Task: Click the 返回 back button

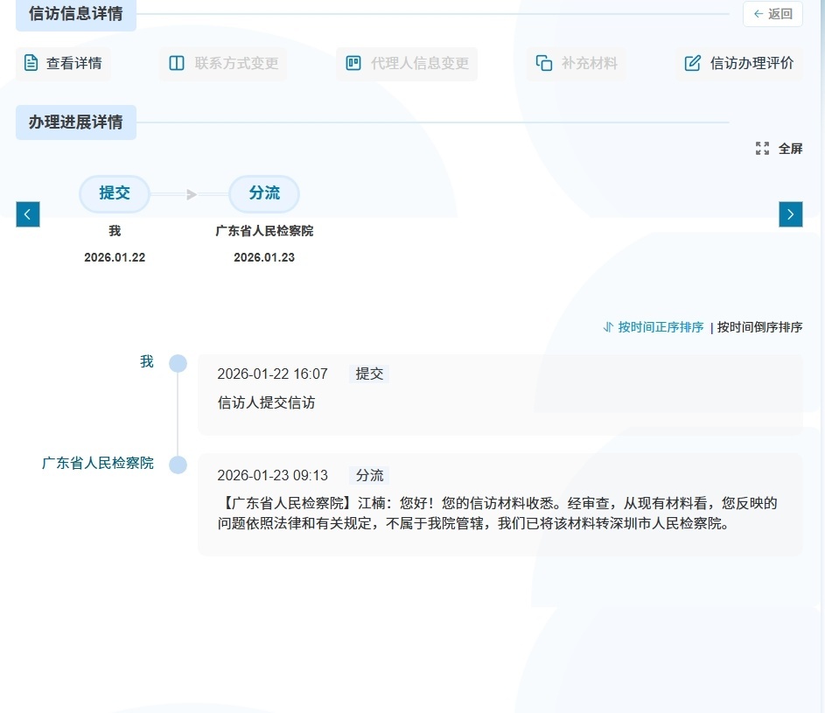Action: [x=773, y=14]
